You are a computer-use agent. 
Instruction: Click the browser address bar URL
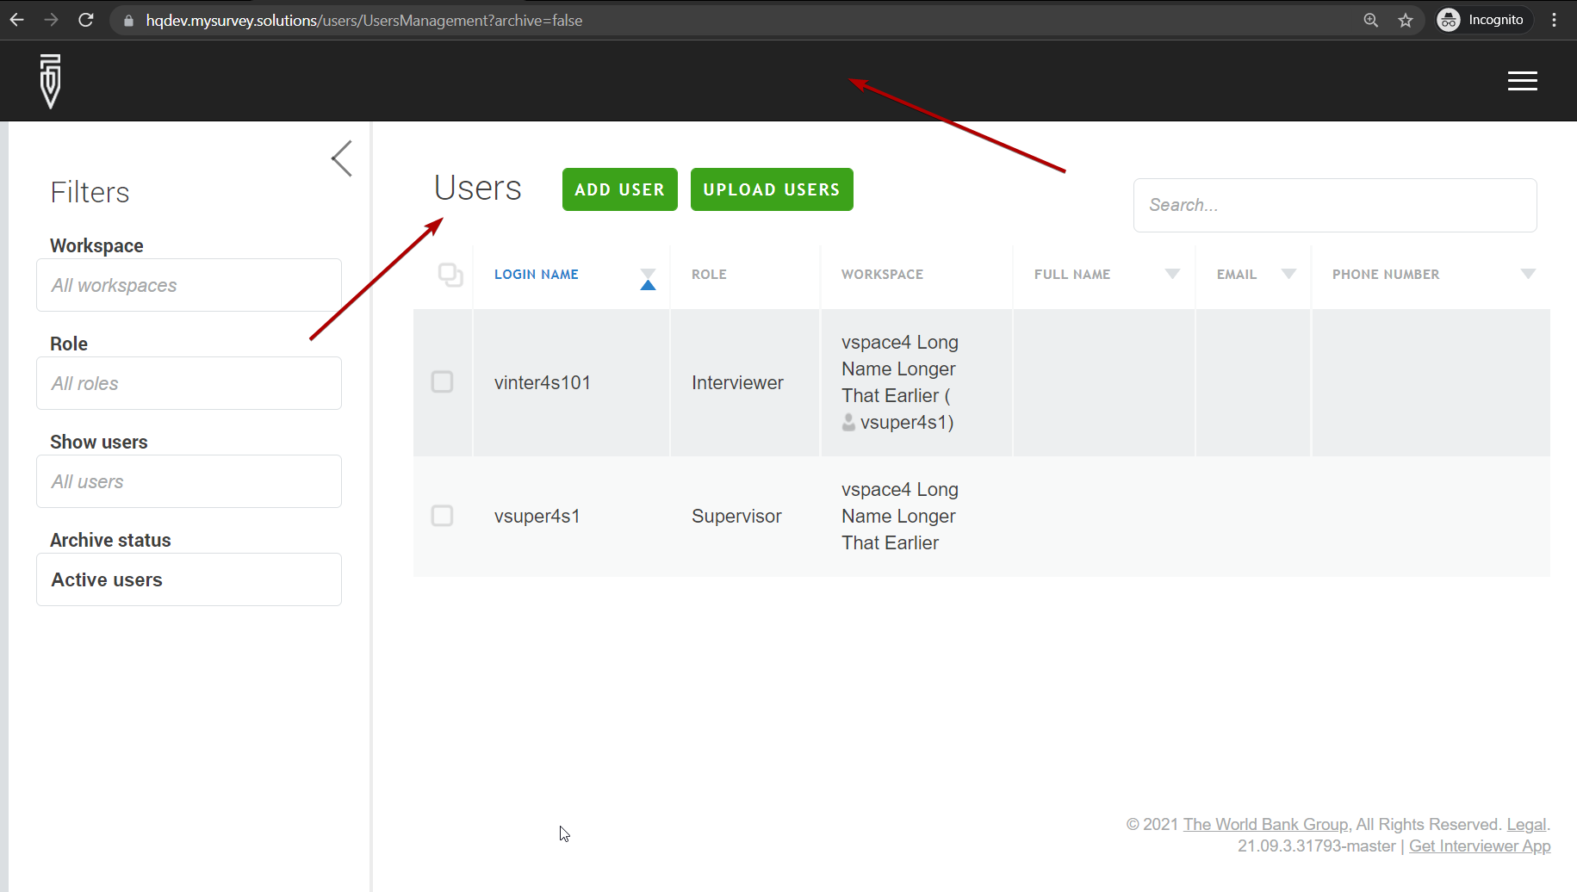[364, 21]
